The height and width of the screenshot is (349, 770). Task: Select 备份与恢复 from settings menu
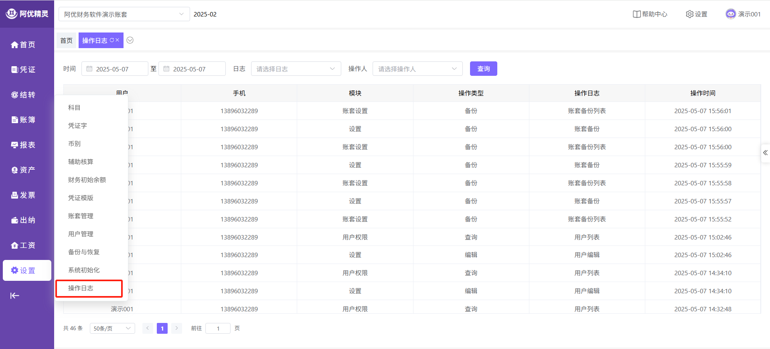84,252
